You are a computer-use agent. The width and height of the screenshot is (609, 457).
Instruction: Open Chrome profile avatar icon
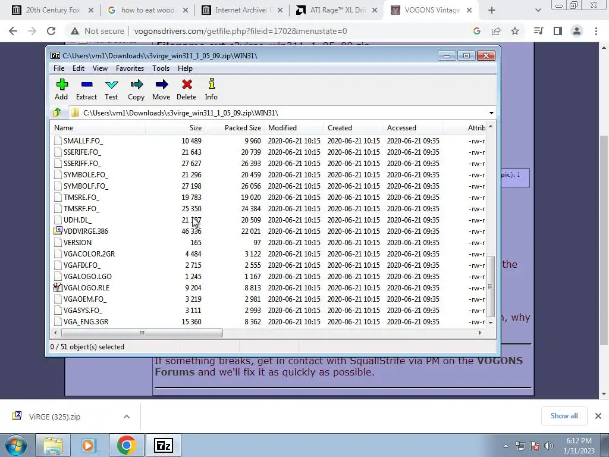point(577,31)
